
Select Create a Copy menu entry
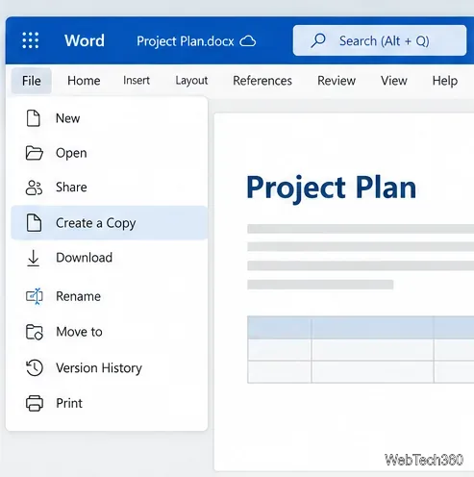[110, 223]
